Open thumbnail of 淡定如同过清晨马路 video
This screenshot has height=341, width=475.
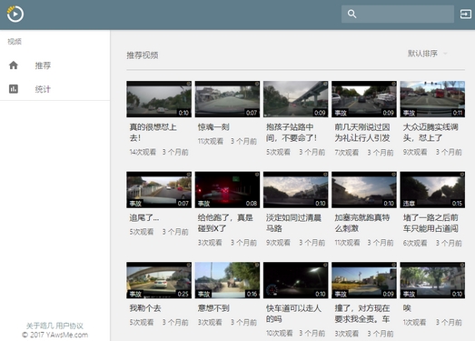[x=296, y=190]
